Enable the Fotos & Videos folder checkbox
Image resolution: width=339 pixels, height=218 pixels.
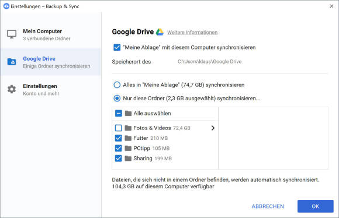pos(118,128)
